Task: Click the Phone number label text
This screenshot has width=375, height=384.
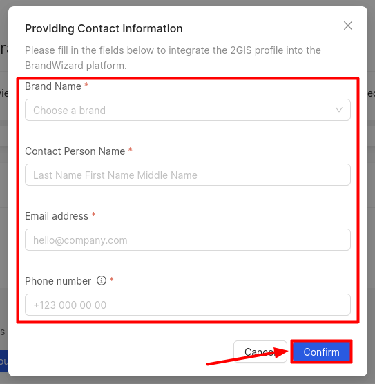Action: click(58, 281)
